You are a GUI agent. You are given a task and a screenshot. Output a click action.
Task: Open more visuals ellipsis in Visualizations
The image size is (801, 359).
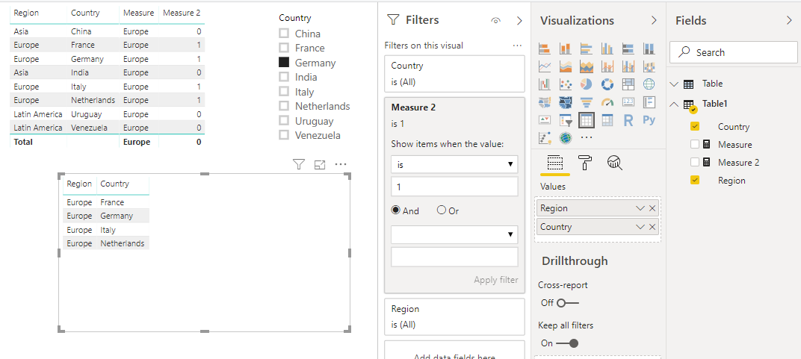[587, 137]
